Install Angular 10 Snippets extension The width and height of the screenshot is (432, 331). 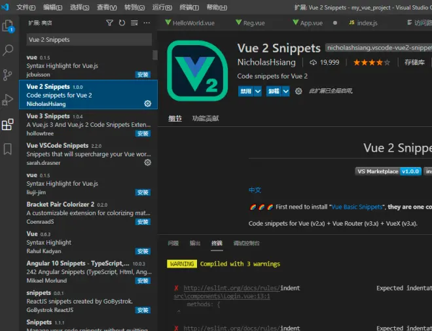tap(143, 281)
